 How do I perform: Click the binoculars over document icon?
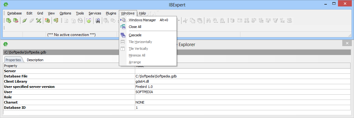pos(98,21)
